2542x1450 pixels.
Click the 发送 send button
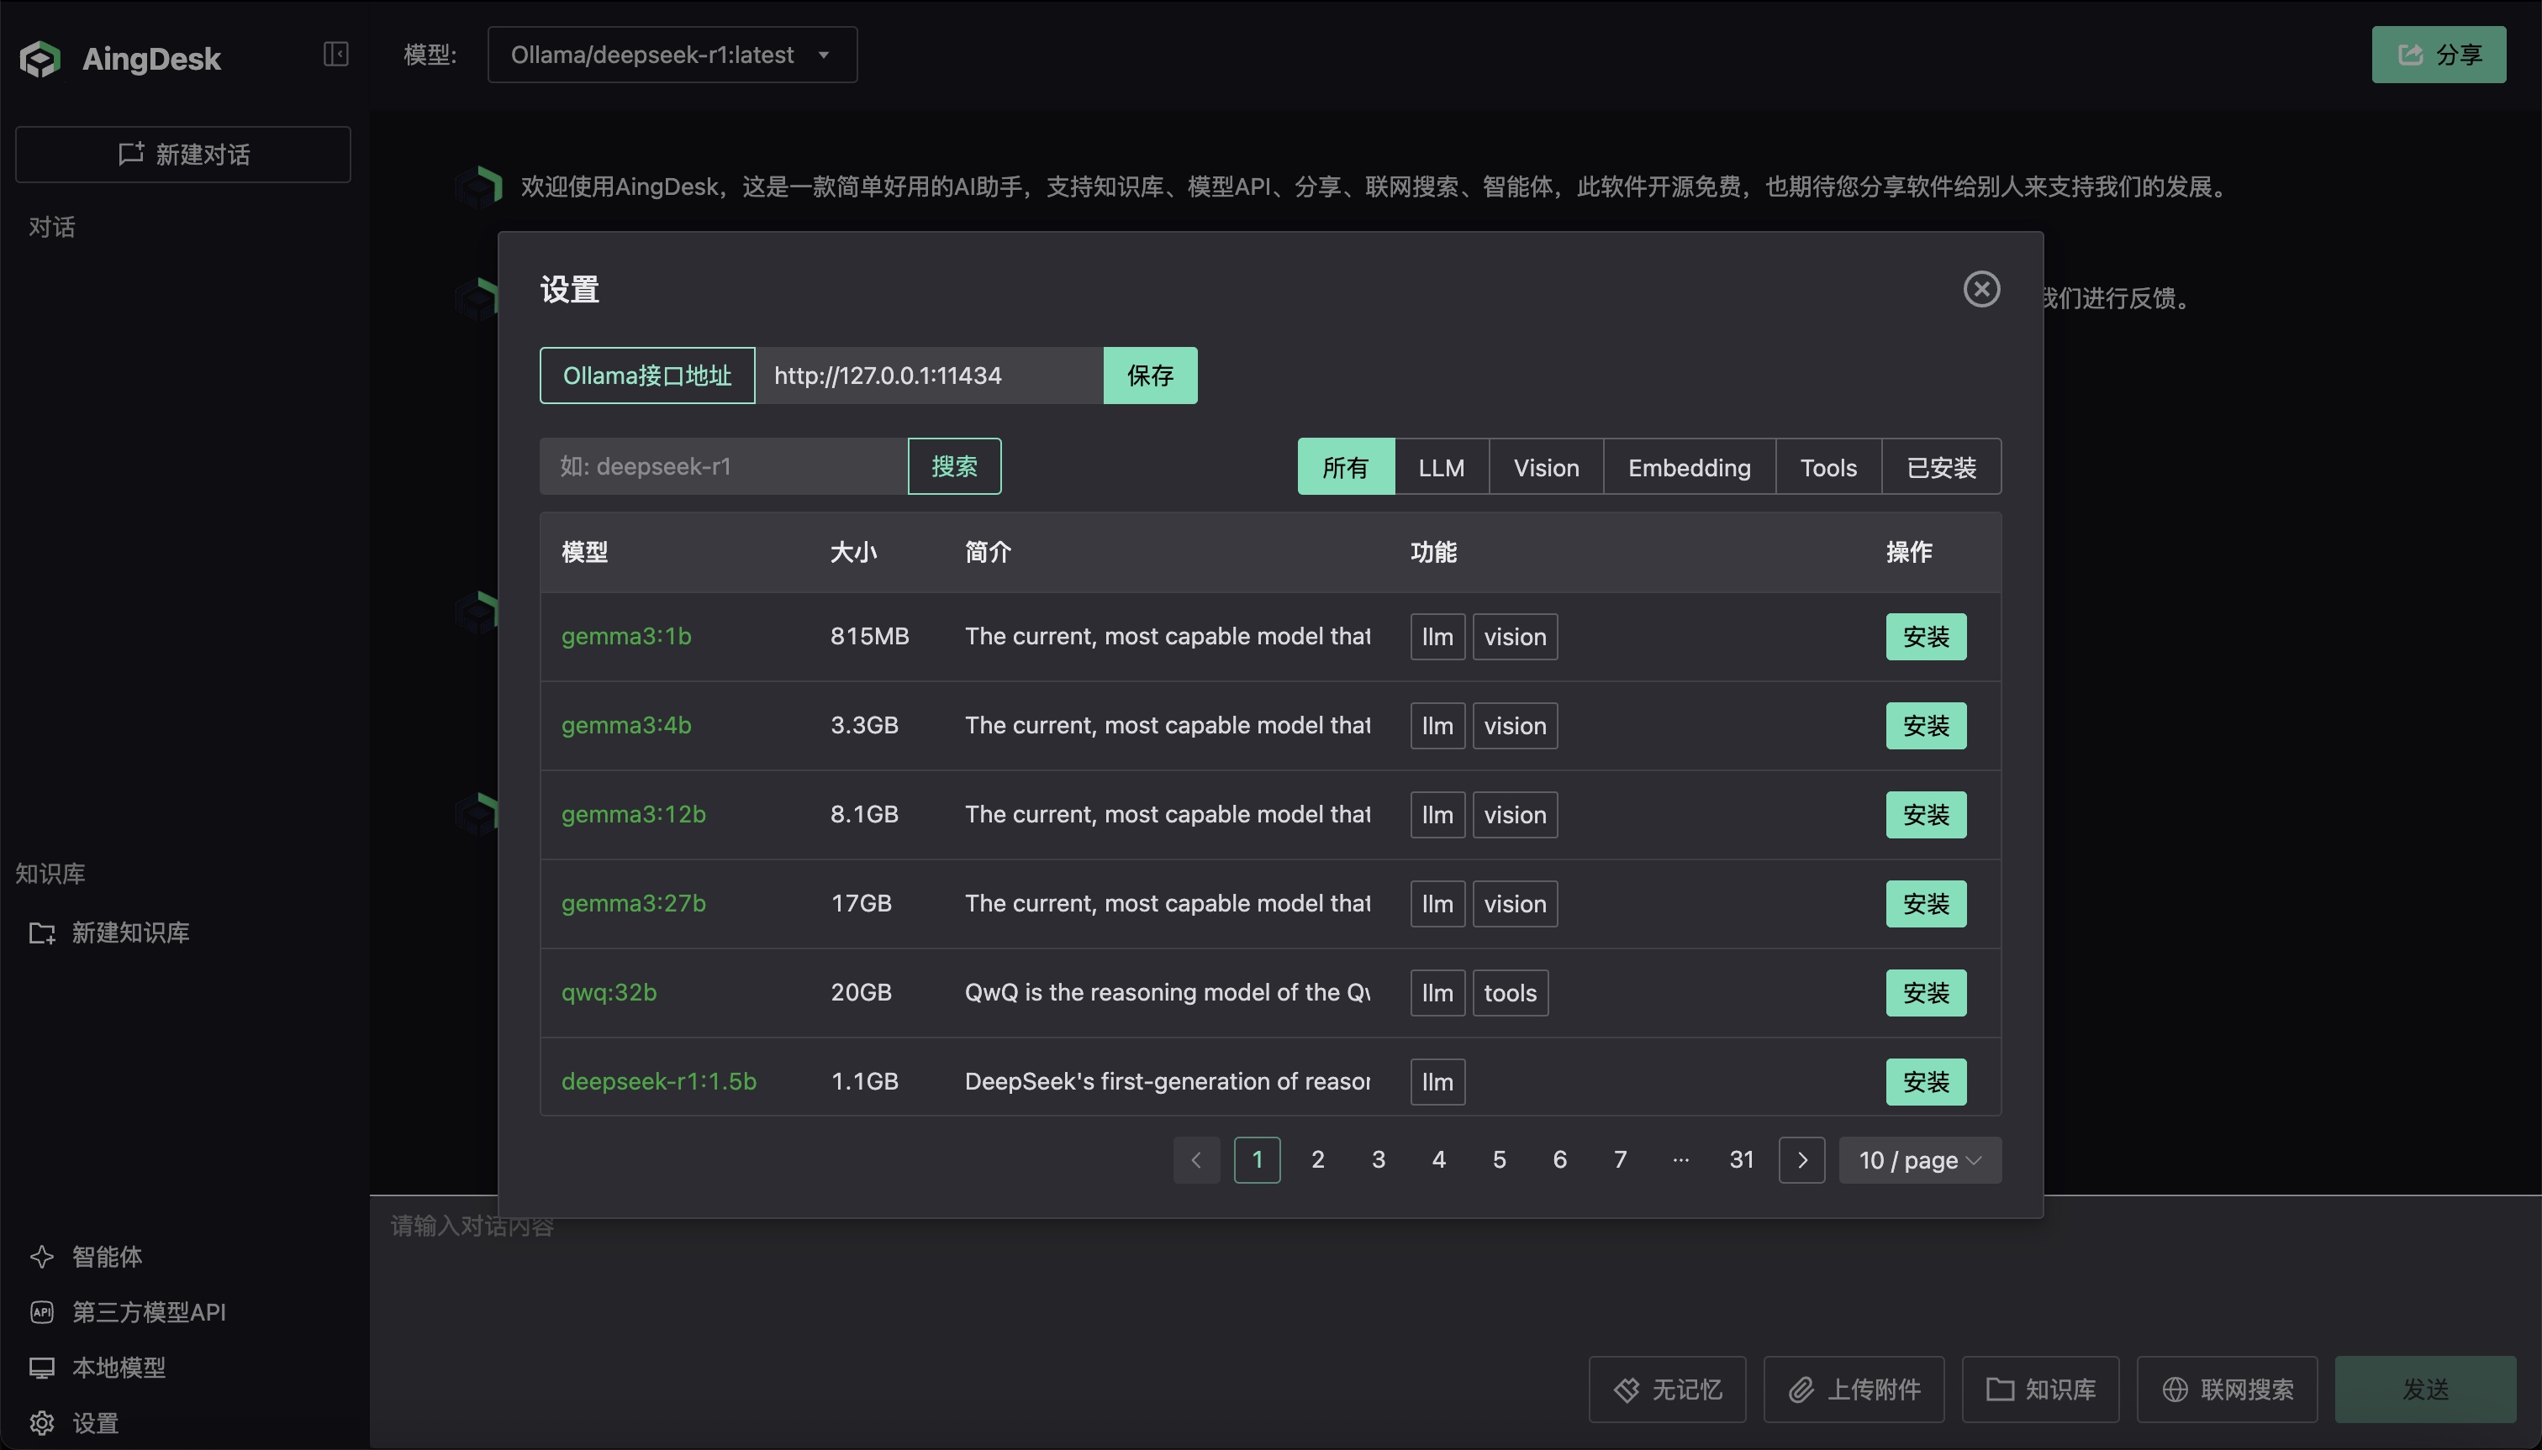(x=2424, y=1390)
